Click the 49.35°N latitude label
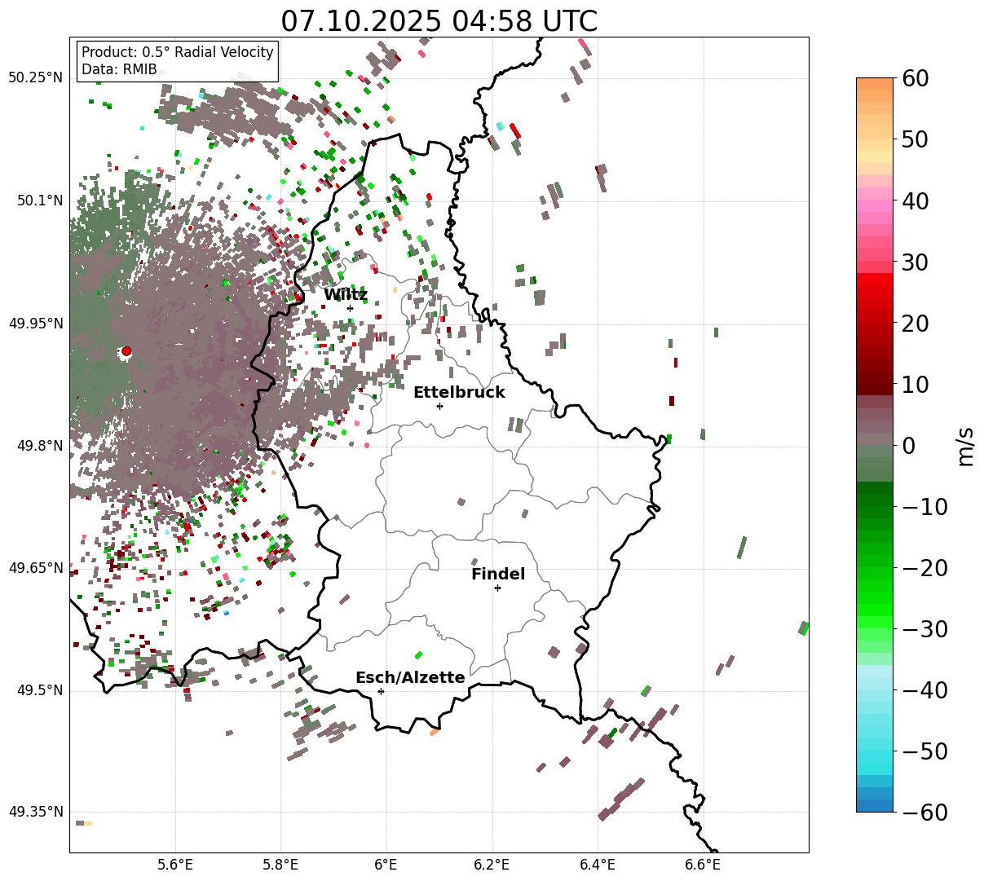The width and height of the screenshot is (984, 881). 35,812
